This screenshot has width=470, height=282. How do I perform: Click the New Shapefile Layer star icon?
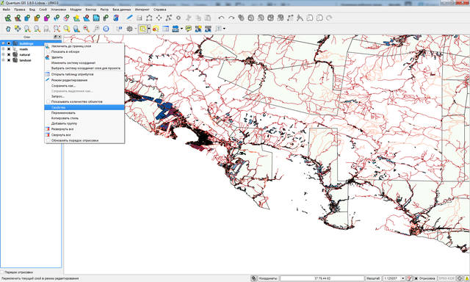[76, 18]
